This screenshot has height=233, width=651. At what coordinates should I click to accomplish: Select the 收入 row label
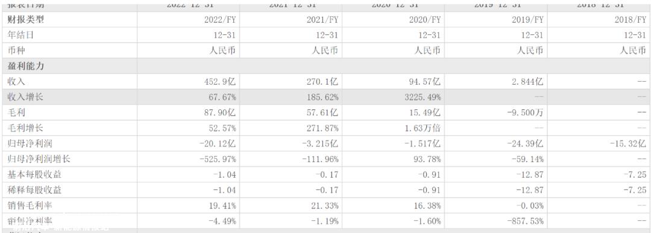[x=16, y=82]
